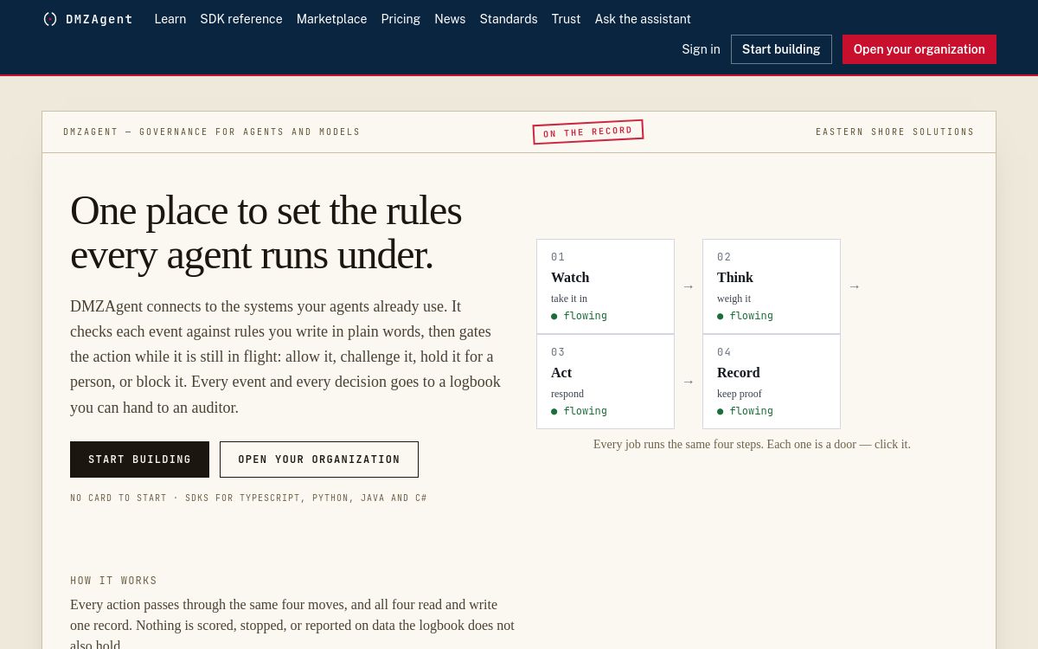Viewport: 1038px width, 649px height.
Task: Click the EASTERN SHORE SOLUTIONS text
Action: [x=895, y=132]
